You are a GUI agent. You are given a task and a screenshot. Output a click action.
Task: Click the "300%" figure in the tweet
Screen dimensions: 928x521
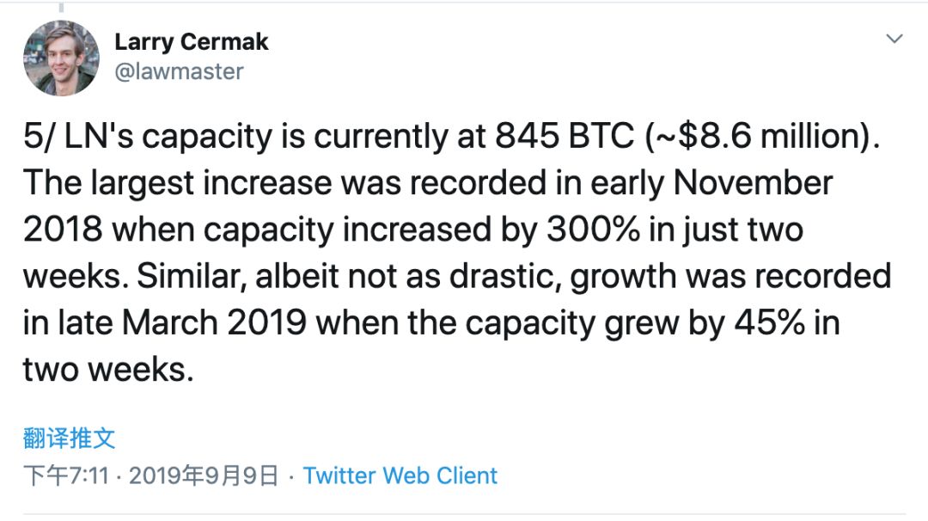[593, 230]
